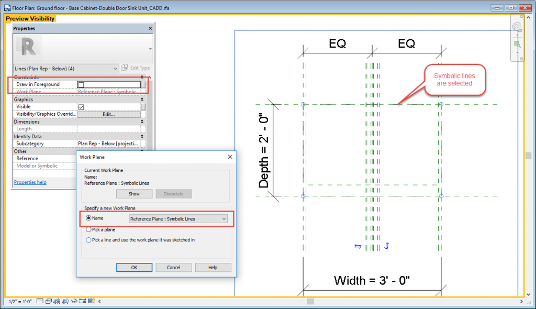Select the Name radio button

88,218
